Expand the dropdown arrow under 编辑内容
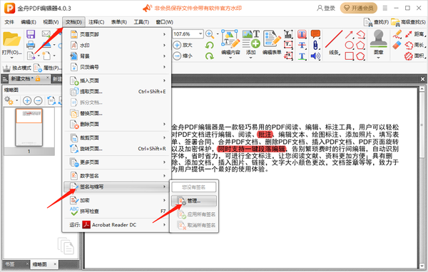This screenshot has width=428, height=272. [x=230, y=58]
